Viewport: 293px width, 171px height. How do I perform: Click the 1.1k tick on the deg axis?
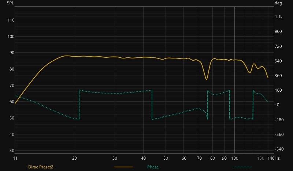278,17
